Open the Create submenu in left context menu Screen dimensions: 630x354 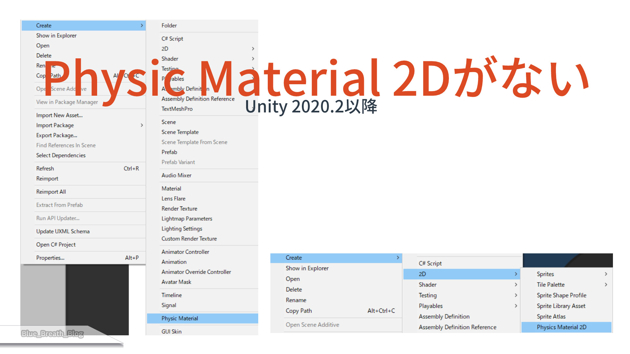click(84, 26)
